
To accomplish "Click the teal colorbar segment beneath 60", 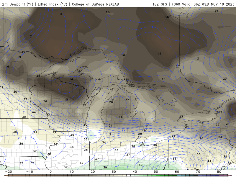I will point(179,176).
